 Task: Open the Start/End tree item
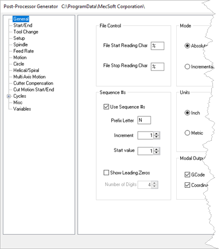23,26
